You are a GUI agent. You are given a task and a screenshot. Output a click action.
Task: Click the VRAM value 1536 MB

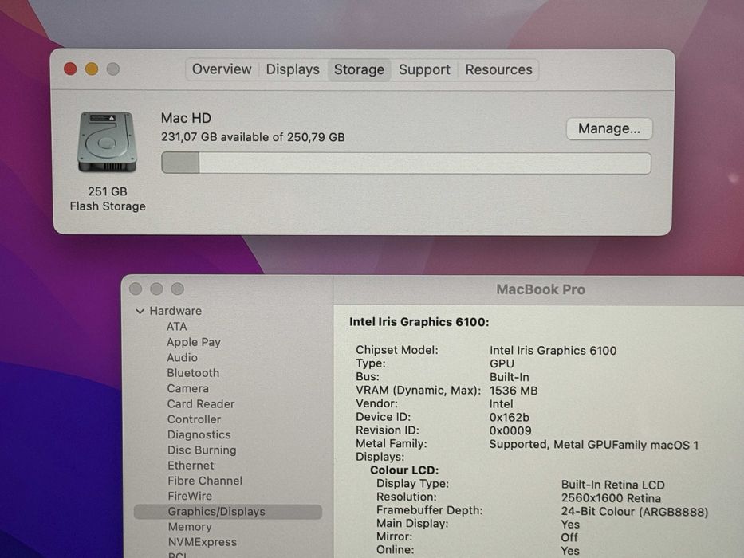(x=514, y=391)
